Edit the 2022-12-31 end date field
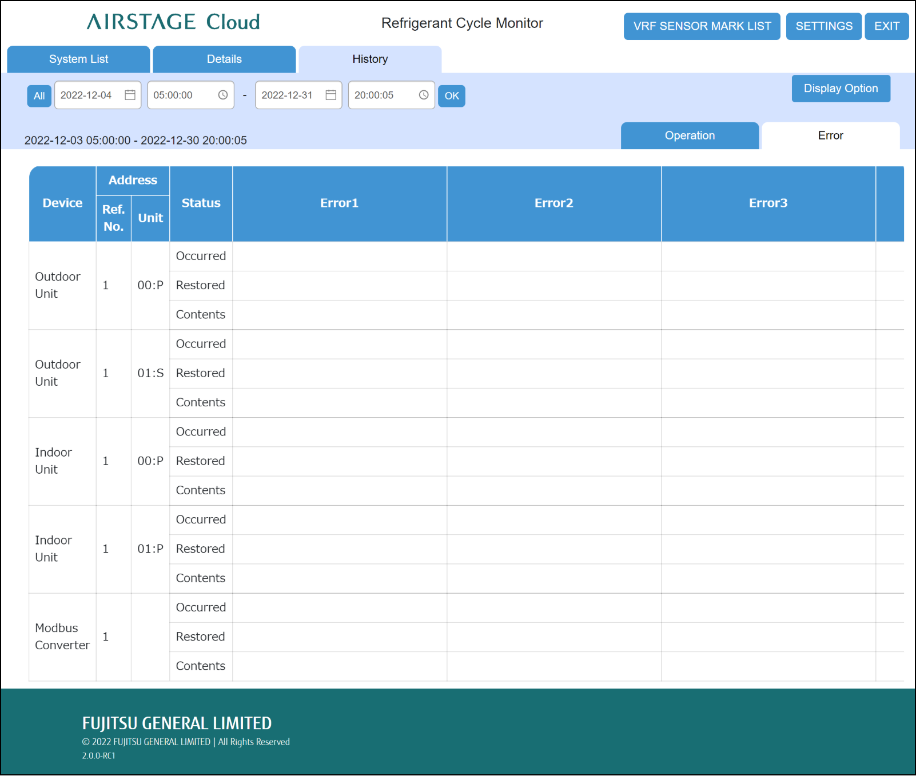The height and width of the screenshot is (776, 916). coord(288,95)
